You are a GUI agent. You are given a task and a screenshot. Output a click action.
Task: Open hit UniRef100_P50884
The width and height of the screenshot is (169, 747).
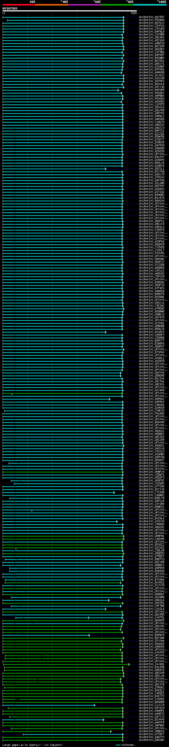151,20
